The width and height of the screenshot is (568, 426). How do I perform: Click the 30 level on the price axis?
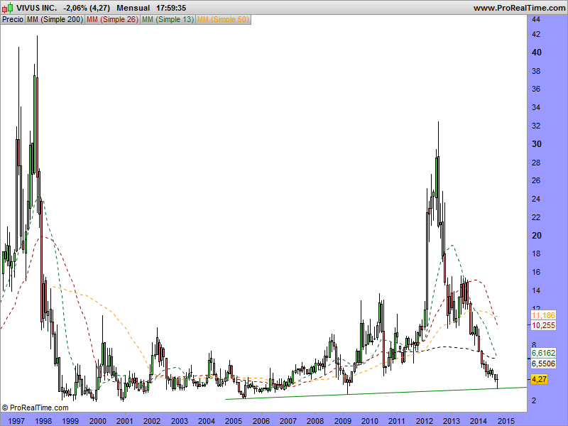pos(537,144)
